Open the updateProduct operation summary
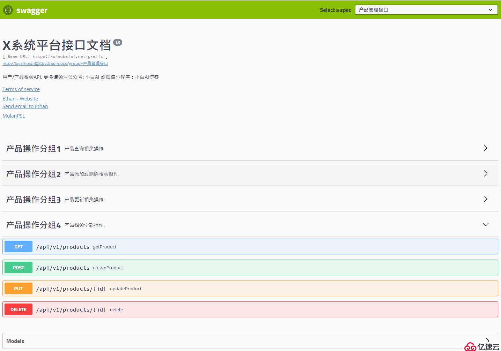This screenshot has width=501, height=351. click(x=126, y=289)
